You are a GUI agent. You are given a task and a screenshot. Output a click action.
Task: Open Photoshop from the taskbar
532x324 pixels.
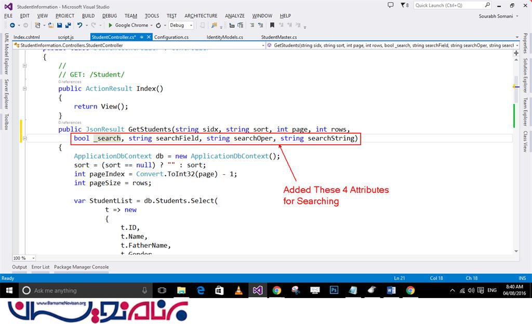point(334,290)
